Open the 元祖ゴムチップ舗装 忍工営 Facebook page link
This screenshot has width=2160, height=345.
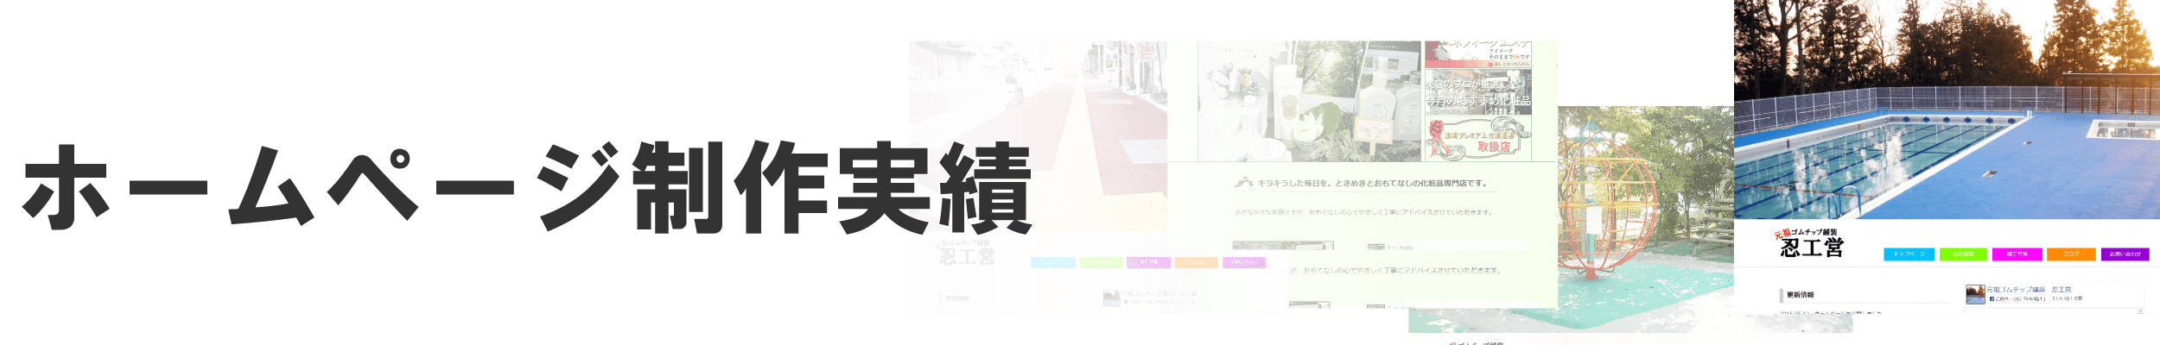click(2028, 290)
